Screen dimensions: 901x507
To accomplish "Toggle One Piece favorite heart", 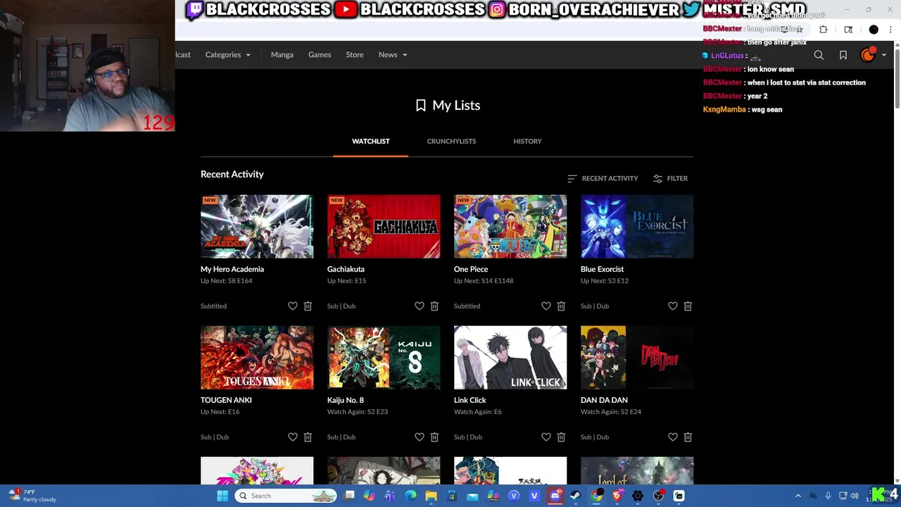I will [546, 306].
